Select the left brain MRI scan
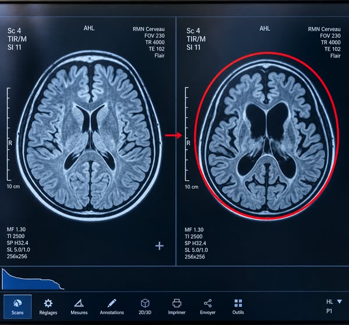 click(90, 136)
